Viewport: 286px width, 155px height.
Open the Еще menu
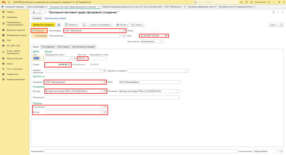pos(273,25)
